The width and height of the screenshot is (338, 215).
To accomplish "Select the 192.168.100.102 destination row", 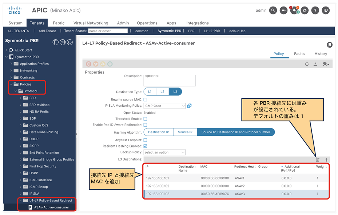I will [x=236, y=186].
